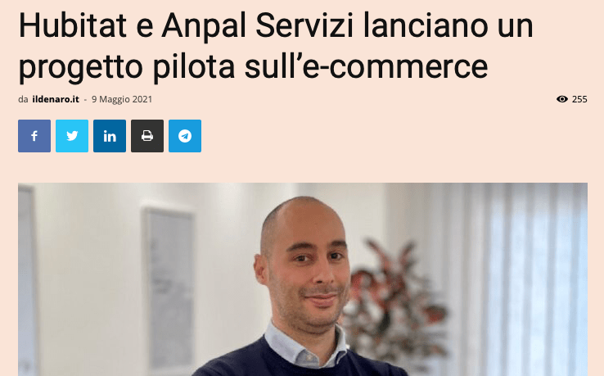Image resolution: width=604 pixels, height=376 pixels.
Task: Print the article using printer icon
Action: tap(147, 136)
